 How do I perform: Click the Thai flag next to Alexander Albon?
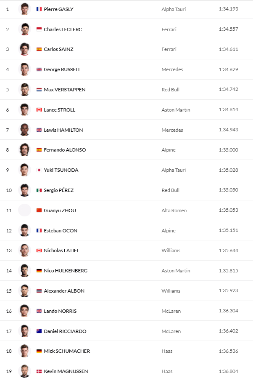pyautogui.click(x=39, y=291)
